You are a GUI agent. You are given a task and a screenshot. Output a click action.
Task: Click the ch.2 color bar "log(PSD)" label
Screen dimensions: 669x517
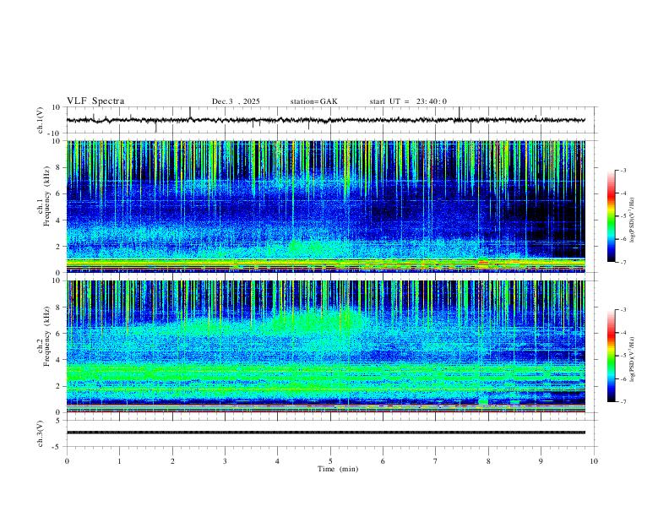point(632,360)
